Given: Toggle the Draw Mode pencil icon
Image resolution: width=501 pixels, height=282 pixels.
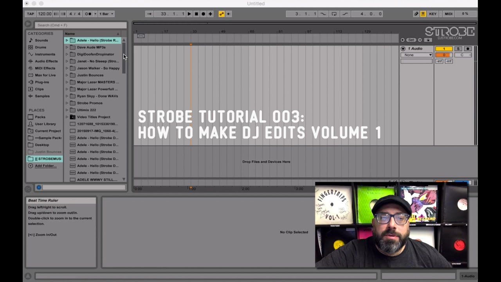Looking at the screenshot, I should [x=416, y=14].
